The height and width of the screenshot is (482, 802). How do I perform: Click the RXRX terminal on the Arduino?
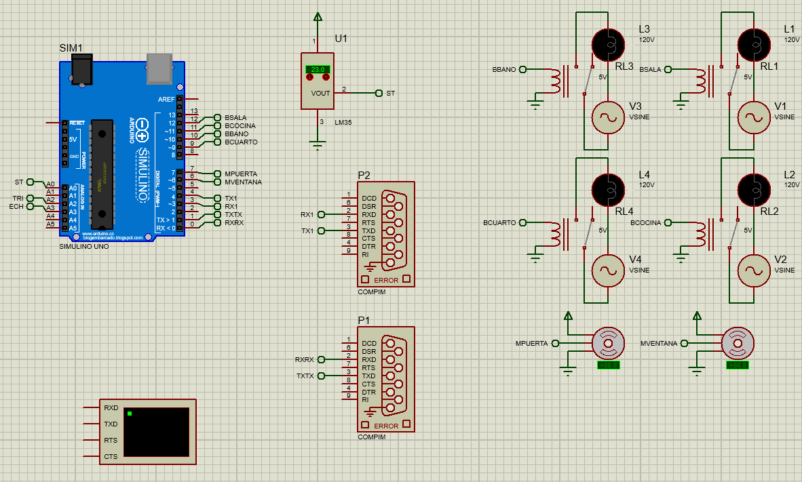click(217, 223)
